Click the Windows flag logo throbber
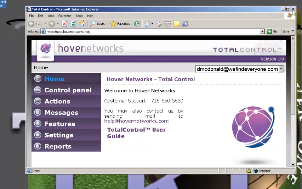This screenshot has width=302, height=189. pyautogui.click(x=290, y=16)
